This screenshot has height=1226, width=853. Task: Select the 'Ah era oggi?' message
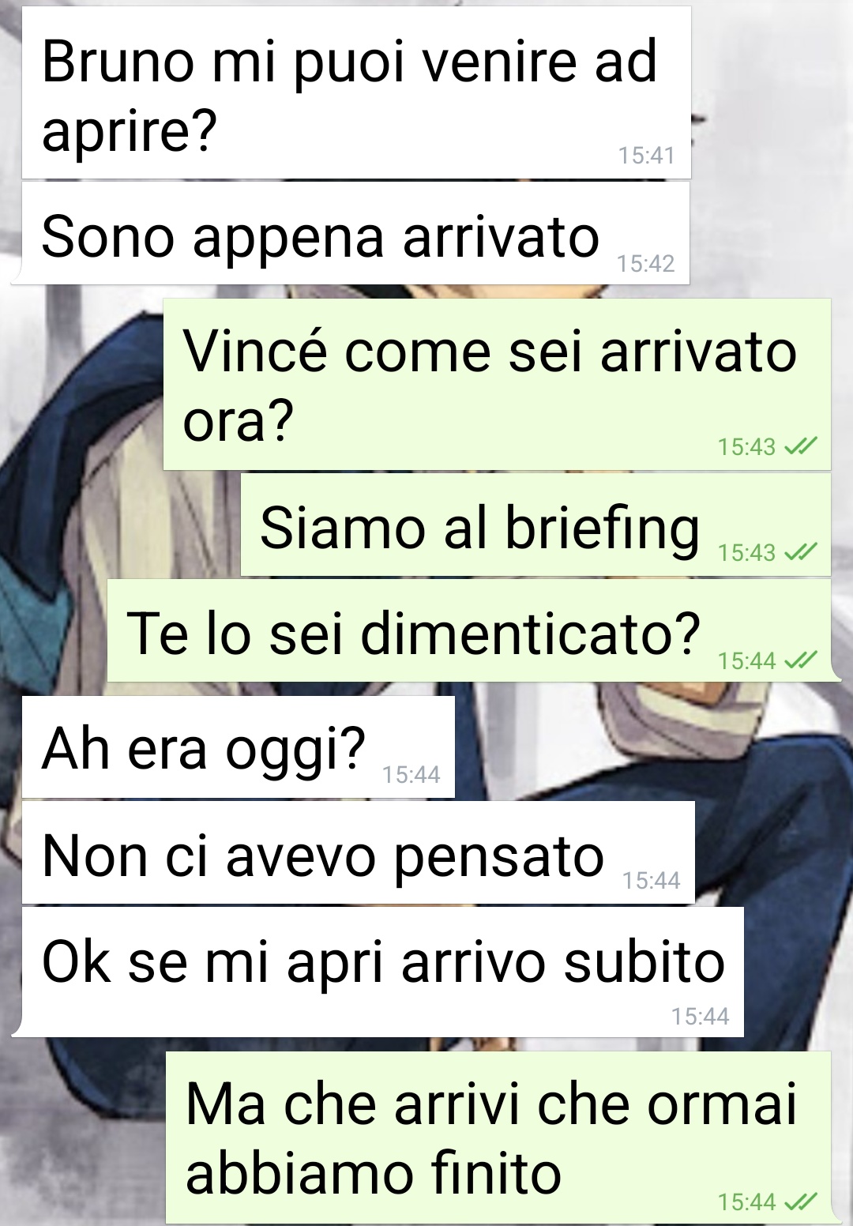coord(239,747)
